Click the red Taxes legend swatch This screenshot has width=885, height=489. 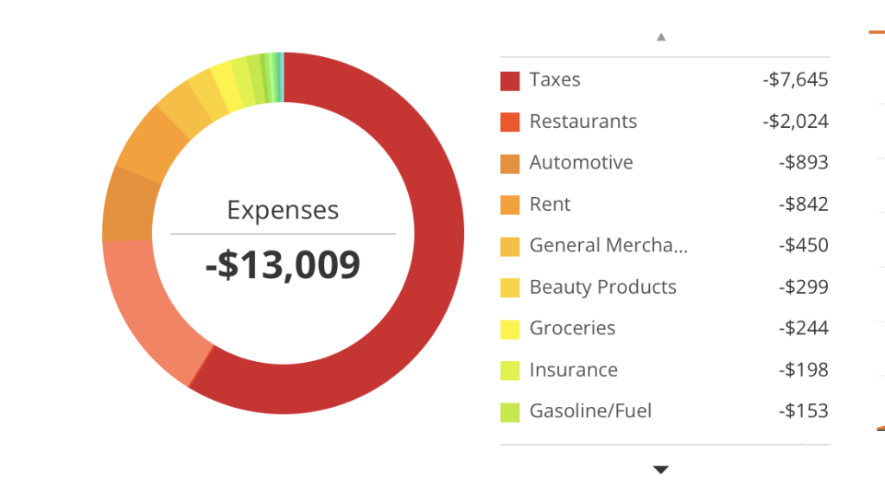510,80
